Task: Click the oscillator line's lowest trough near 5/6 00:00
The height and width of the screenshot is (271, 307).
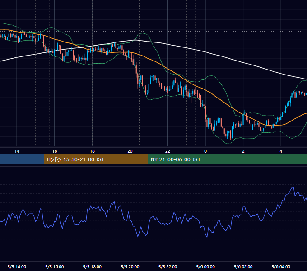Action: 207,237
